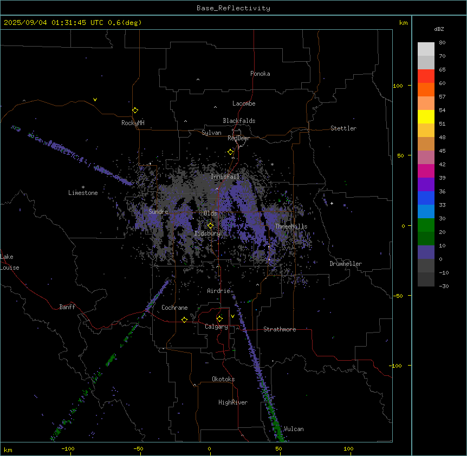Click the HighRiver city label
This screenshot has width=467, height=456.
[x=233, y=402]
